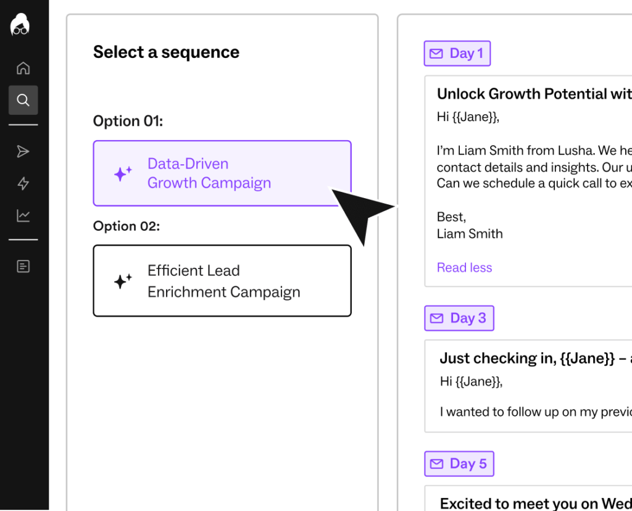The image size is (632, 511).
Task: Collapse email with Read less link
Action: 464,268
